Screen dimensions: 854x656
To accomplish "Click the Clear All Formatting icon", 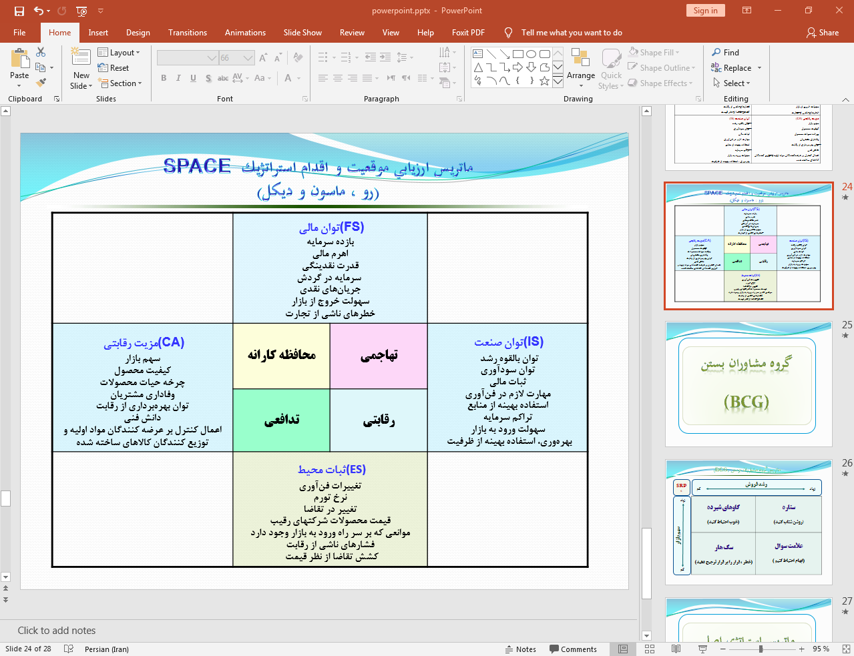I will tap(298, 58).
